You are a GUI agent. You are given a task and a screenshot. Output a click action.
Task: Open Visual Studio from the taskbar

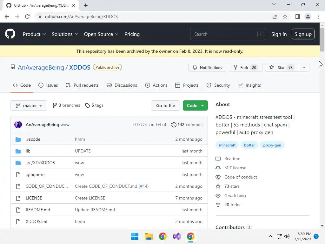pos(177,236)
